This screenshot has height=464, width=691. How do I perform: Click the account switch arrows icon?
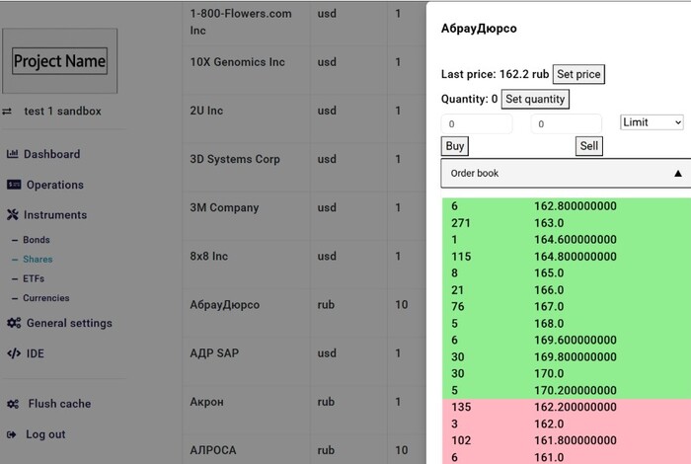8,112
